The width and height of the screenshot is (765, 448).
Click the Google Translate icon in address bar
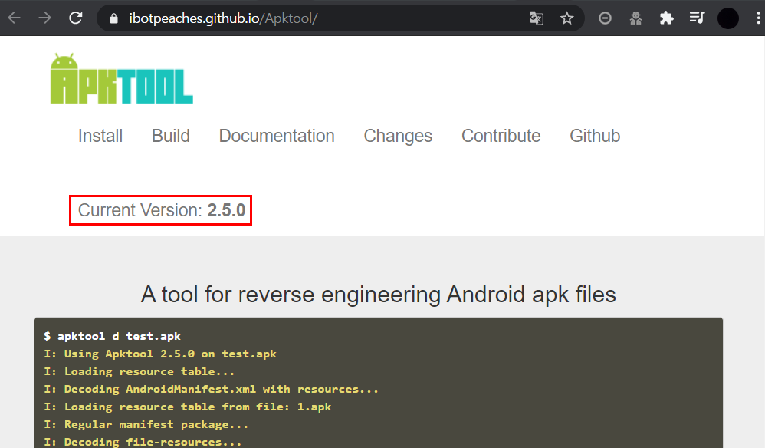pyautogui.click(x=536, y=17)
